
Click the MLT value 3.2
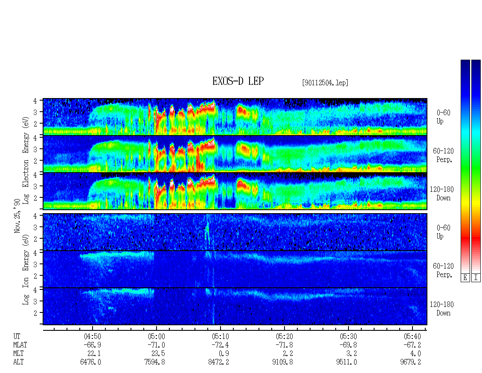tap(351, 354)
